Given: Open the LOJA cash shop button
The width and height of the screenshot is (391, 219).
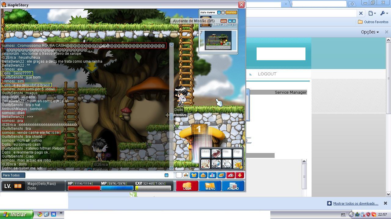Looking at the screenshot, I should point(187,186).
